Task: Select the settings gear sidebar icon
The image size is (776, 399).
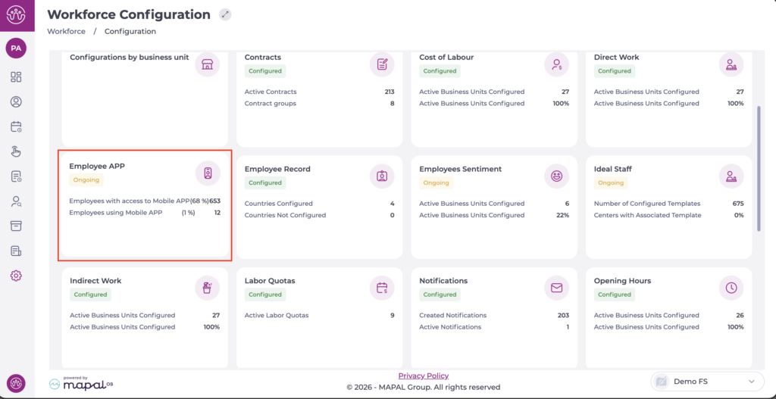Action: coord(16,276)
